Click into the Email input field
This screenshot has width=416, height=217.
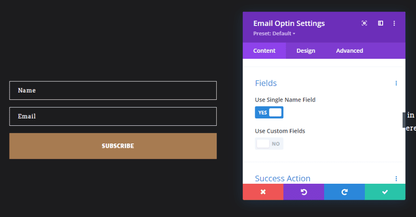pyautogui.click(x=113, y=116)
